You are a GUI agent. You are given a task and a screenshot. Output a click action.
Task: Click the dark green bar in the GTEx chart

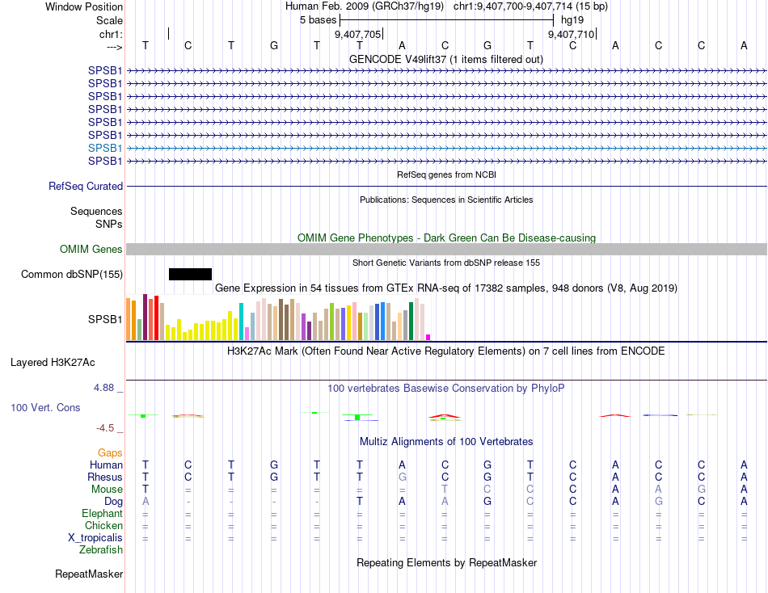(411, 322)
